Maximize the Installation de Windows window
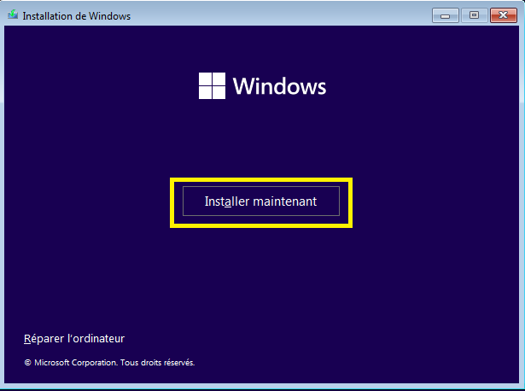Viewport: 525px width, 391px height. click(x=474, y=15)
